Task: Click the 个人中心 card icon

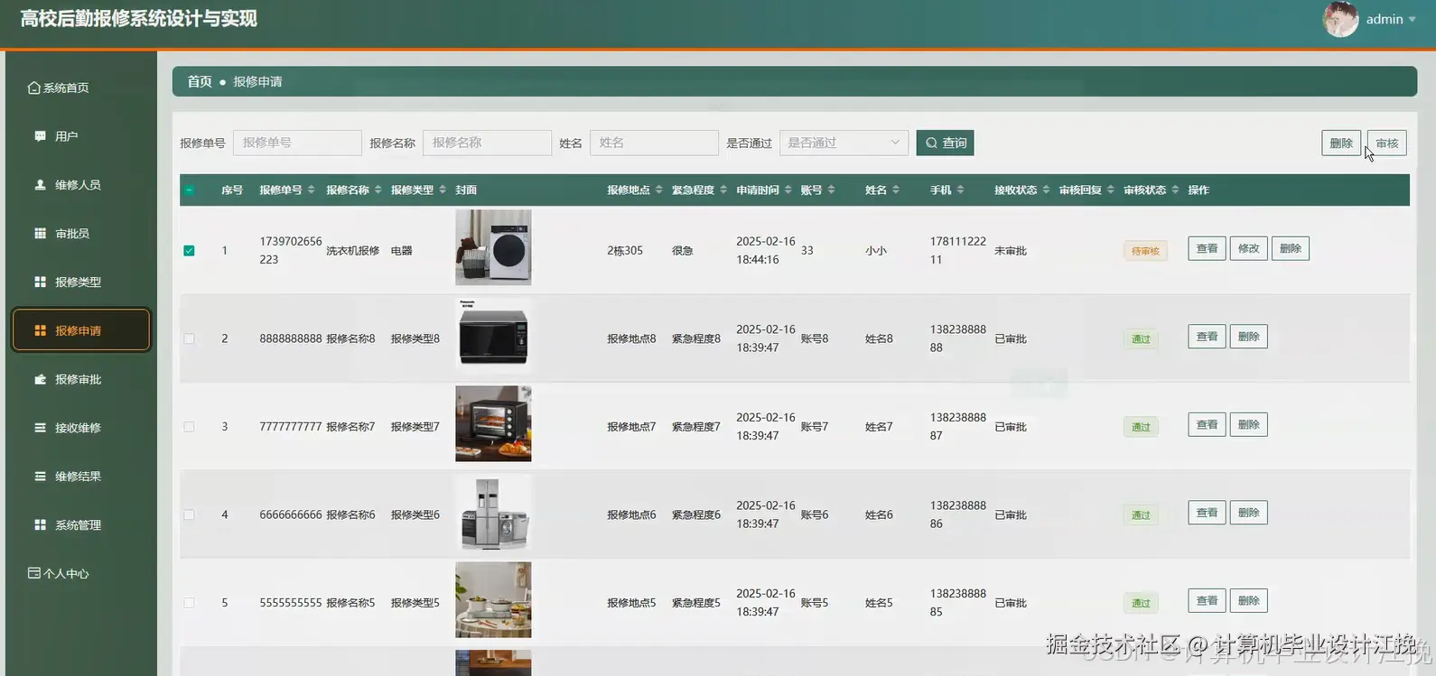Action: pyautogui.click(x=34, y=573)
